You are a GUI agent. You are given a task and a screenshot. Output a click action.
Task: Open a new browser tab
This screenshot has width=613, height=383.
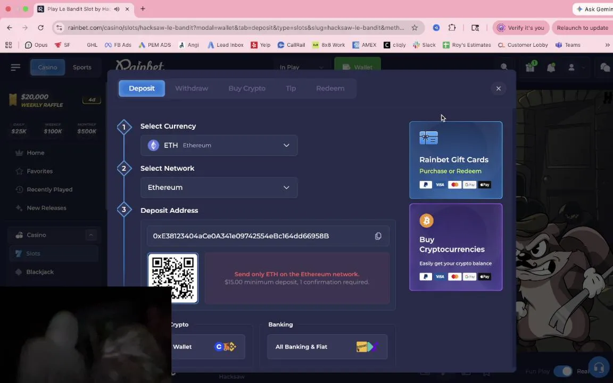click(x=143, y=9)
